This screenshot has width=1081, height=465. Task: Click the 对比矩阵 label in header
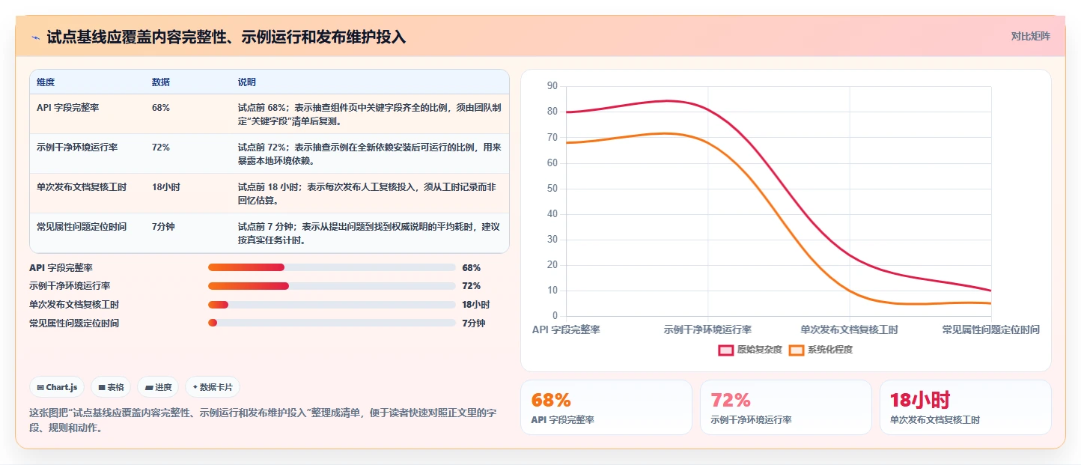click(x=1030, y=36)
